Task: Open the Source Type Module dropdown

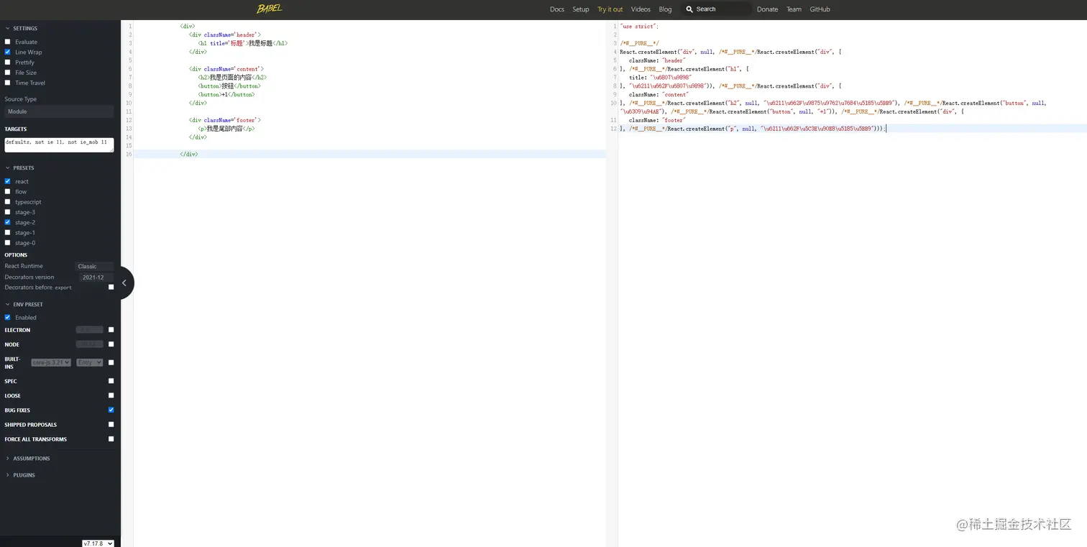Action: [x=59, y=111]
